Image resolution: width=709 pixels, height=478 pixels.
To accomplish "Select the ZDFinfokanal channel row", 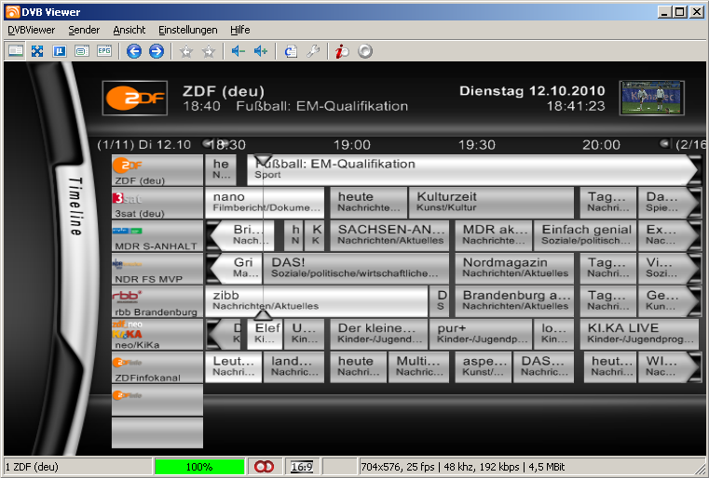I will pos(157,368).
